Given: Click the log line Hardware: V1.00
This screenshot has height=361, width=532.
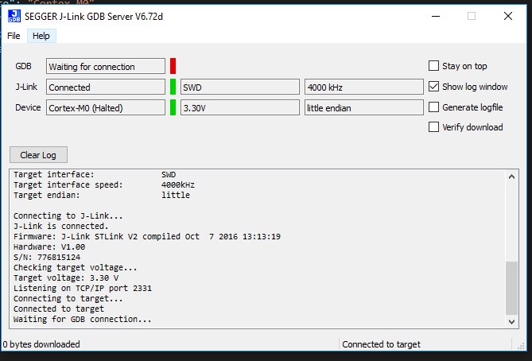Looking at the screenshot, I should tap(49, 246).
